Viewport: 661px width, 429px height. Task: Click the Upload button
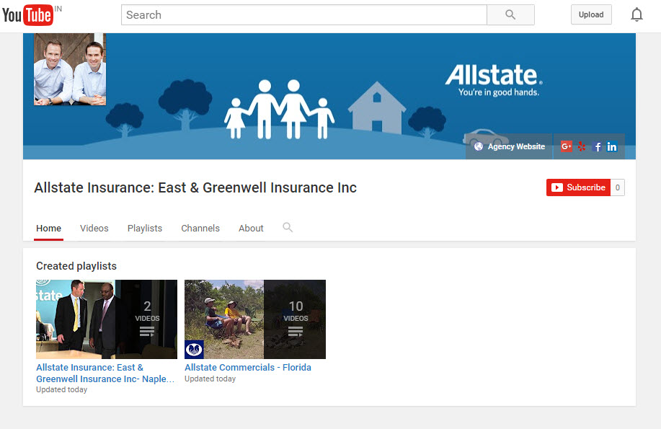(x=591, y=14)
